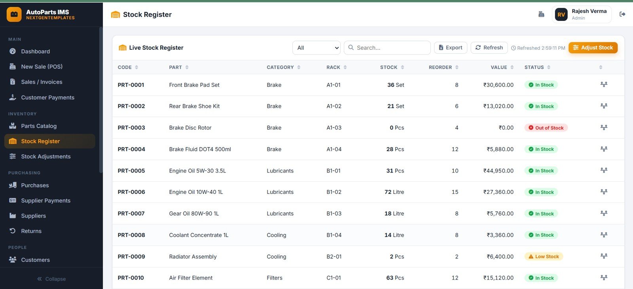Click the Supplier Payments sidebar icon

13,201
